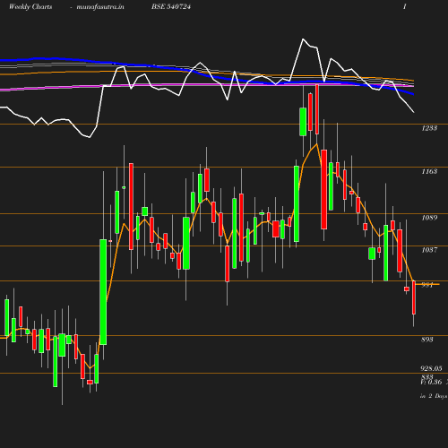The image size is (448, 448).
Task: Click the 'Weekly Charts' title text
Action: point(30,6)
